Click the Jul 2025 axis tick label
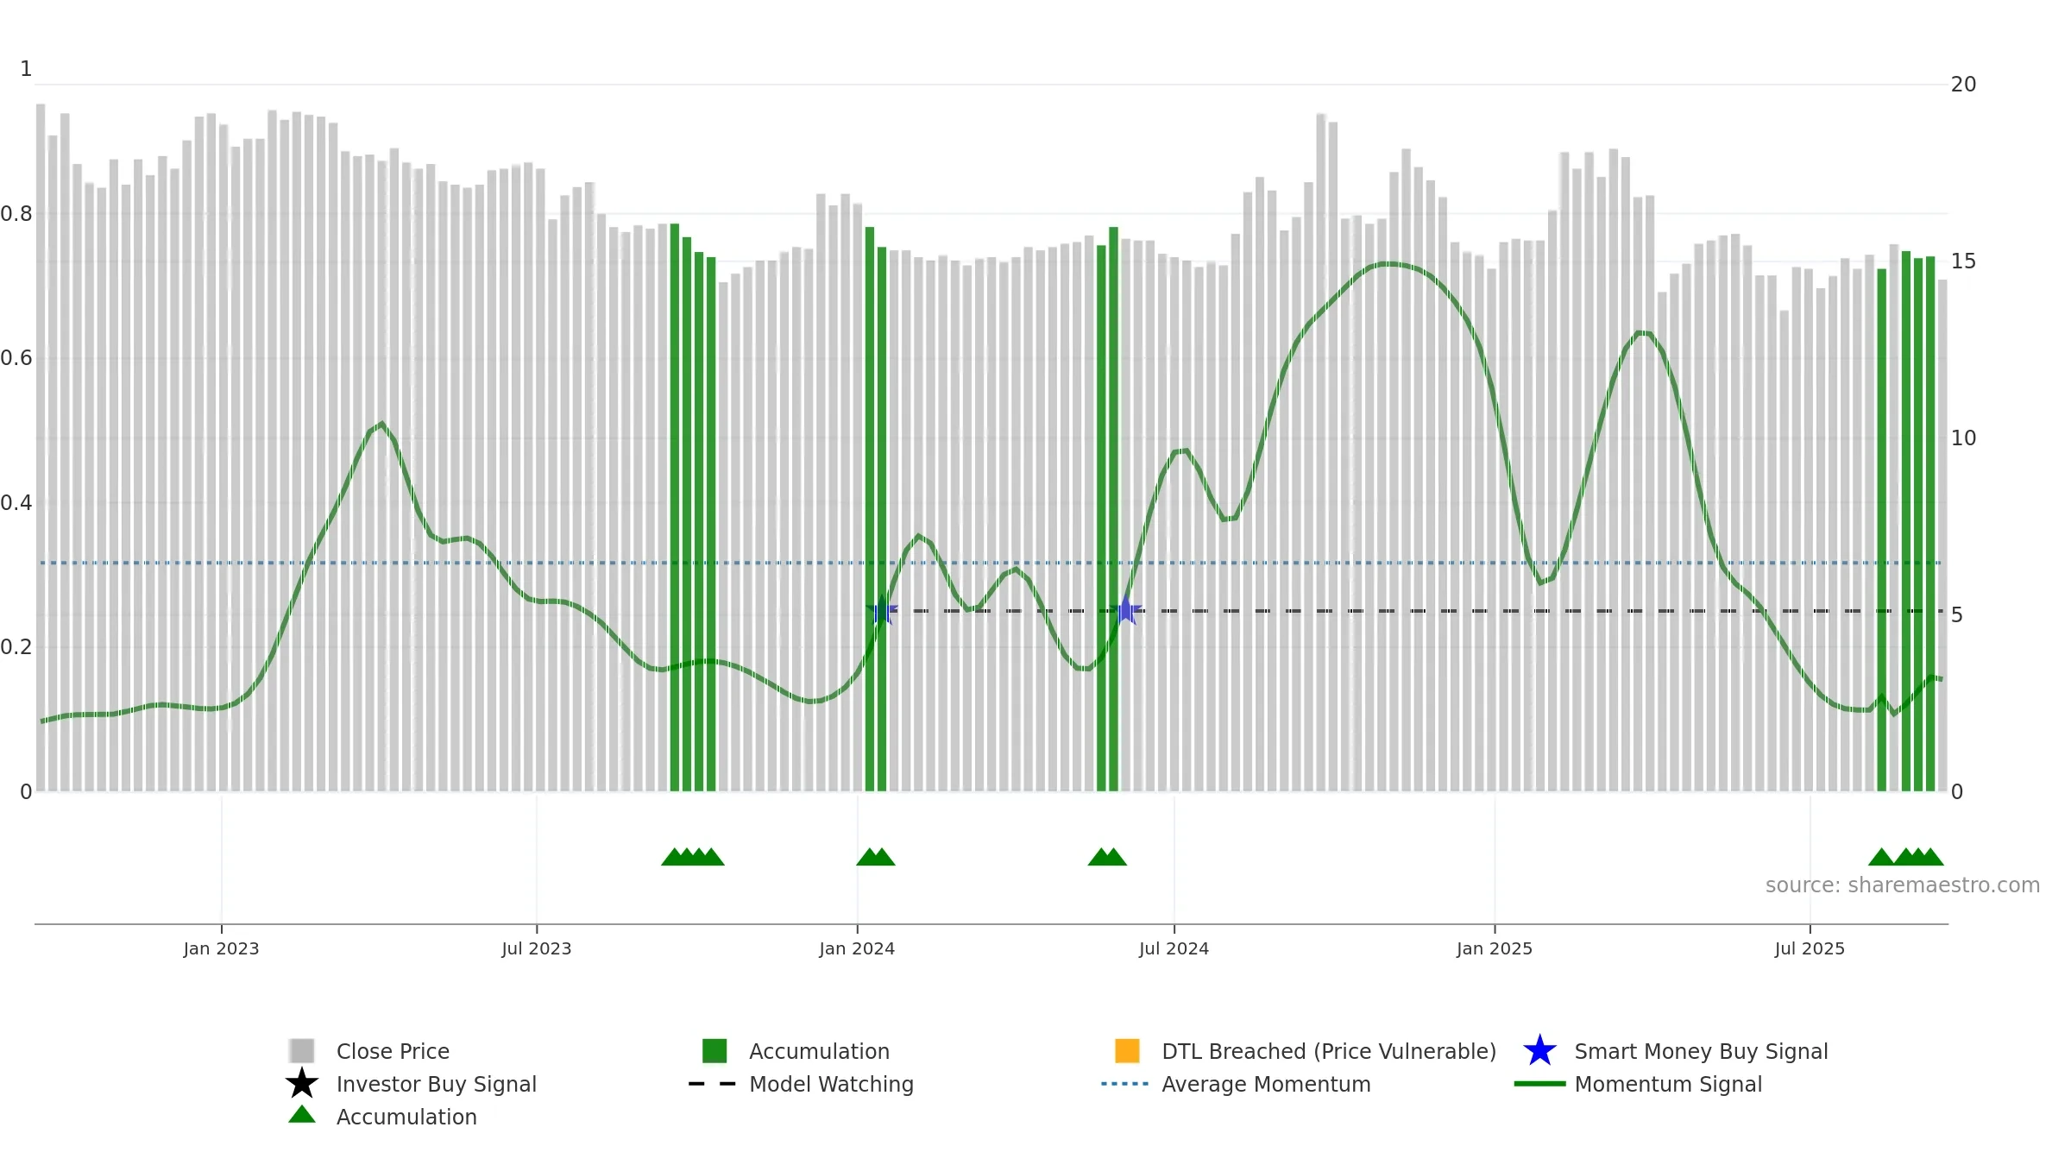This screenshot has width=2071, height=1165. point(1810,948)
